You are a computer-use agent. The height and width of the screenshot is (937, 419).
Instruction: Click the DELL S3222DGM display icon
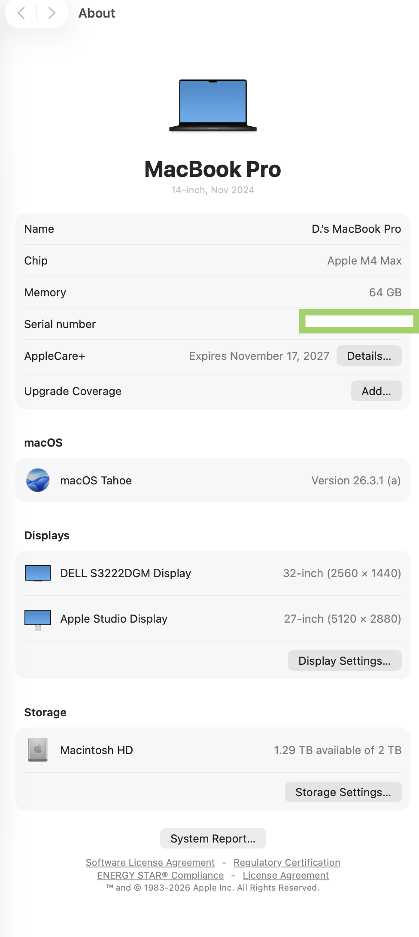[38, 573]
